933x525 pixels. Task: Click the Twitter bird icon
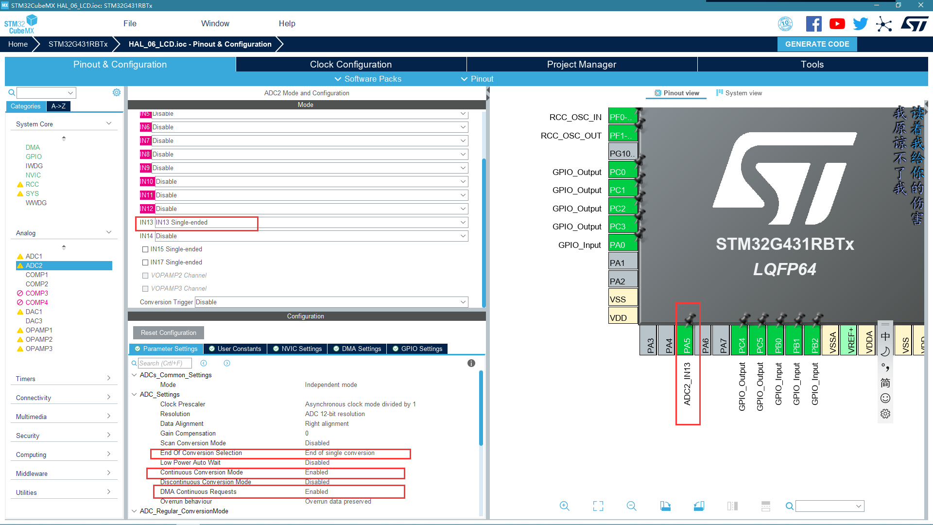tap(860, 24)
